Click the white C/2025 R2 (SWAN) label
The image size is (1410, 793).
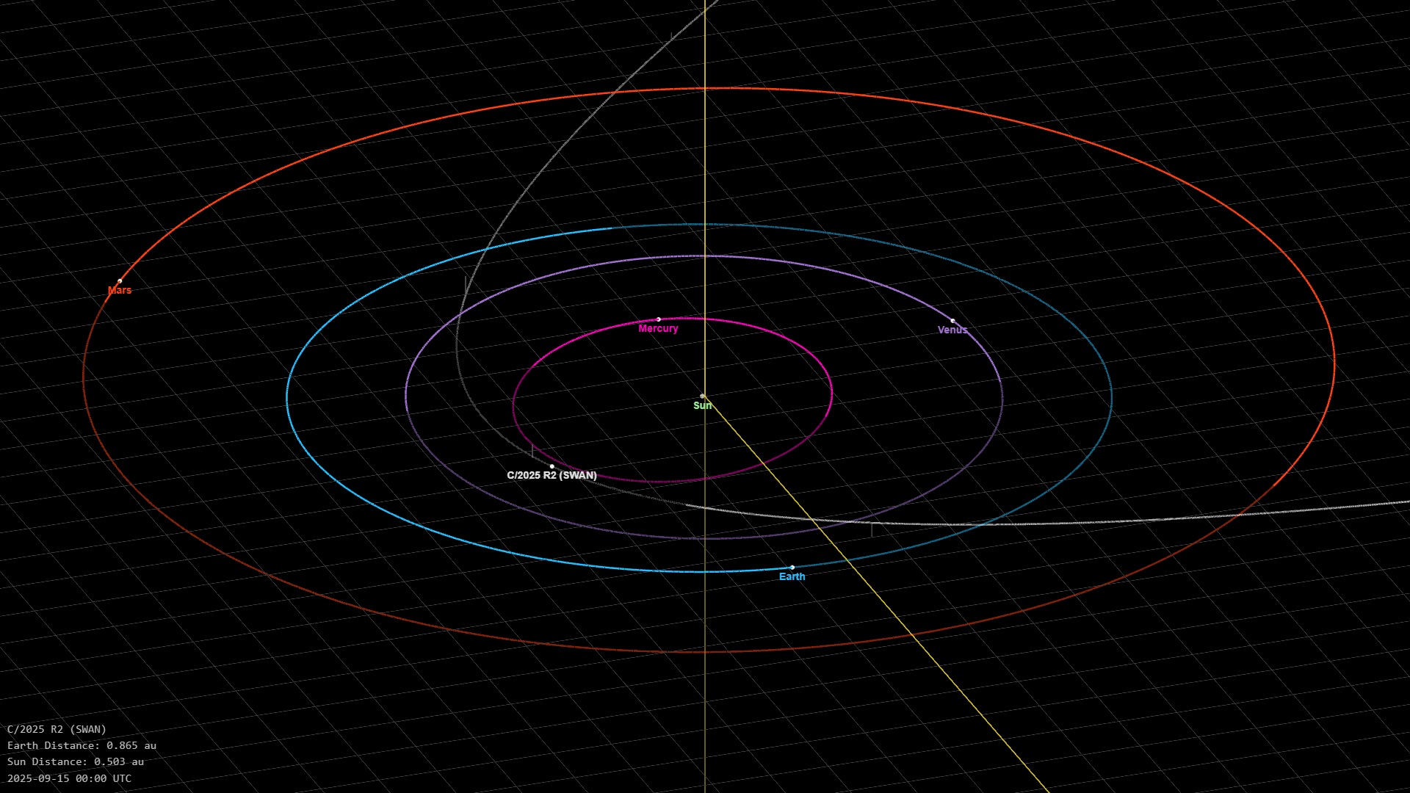(x=552, y=476)
